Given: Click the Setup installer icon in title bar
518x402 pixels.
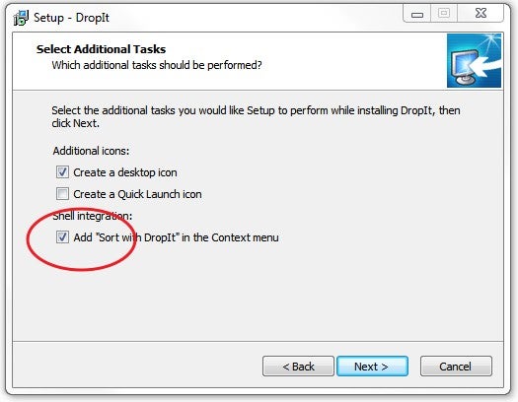Looking at the screenshot, I should click(21, 18).
